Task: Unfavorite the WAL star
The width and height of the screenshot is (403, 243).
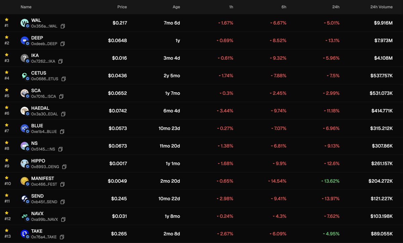Action: (x=7, y=20)
